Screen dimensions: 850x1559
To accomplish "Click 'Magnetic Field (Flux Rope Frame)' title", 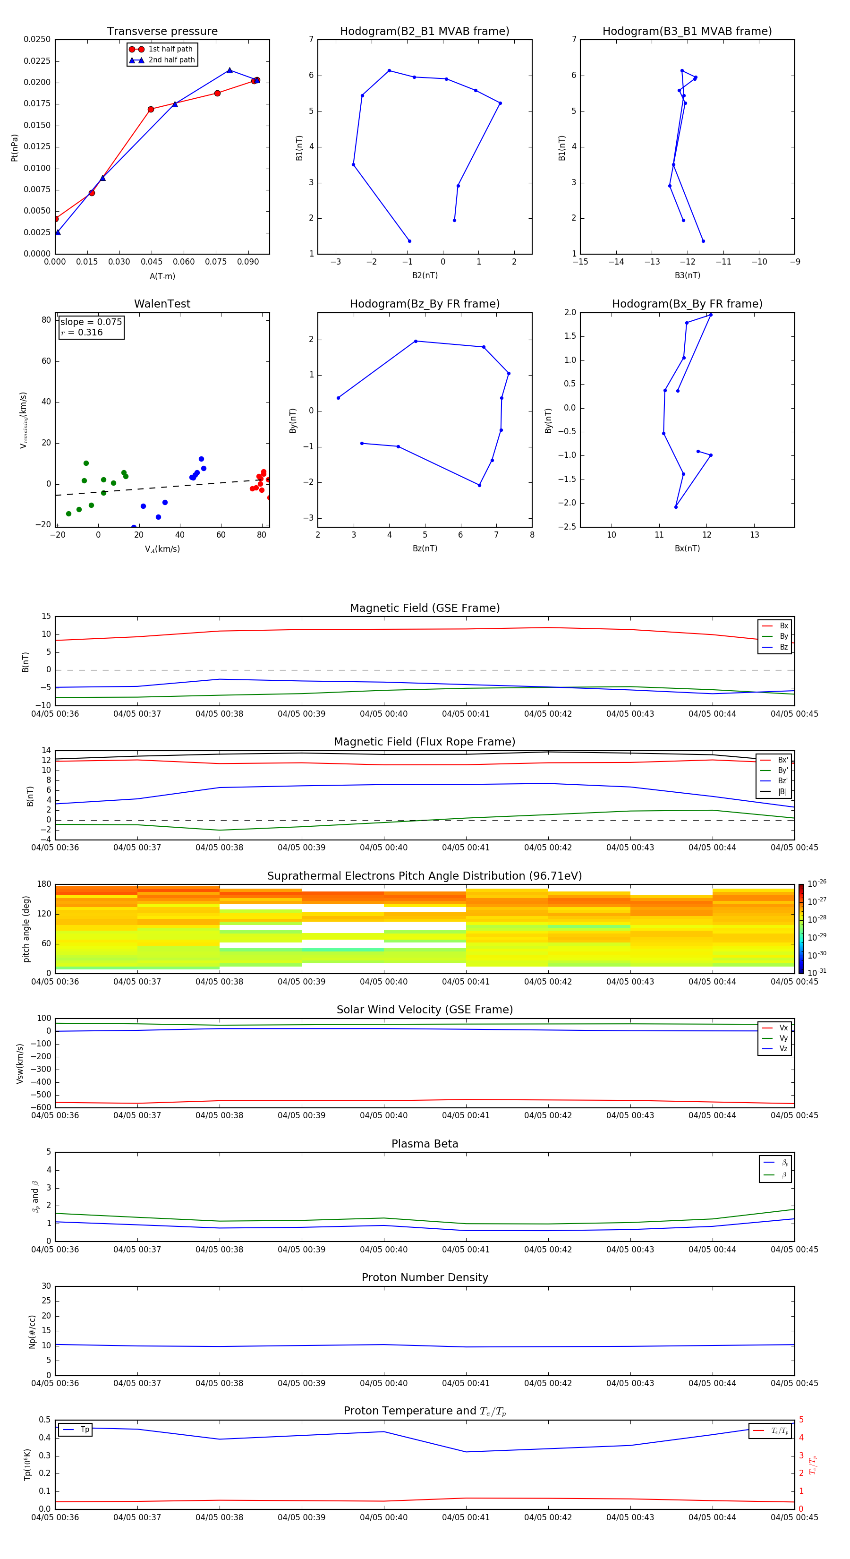I will click(425, 742).
